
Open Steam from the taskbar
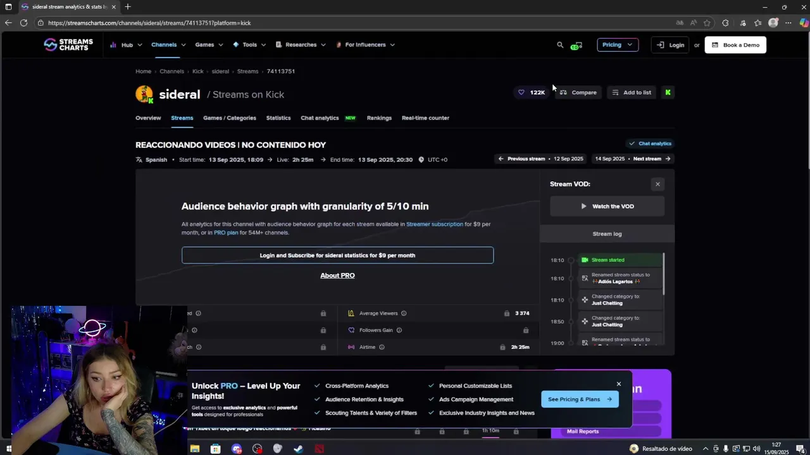(x=298, y=449)
